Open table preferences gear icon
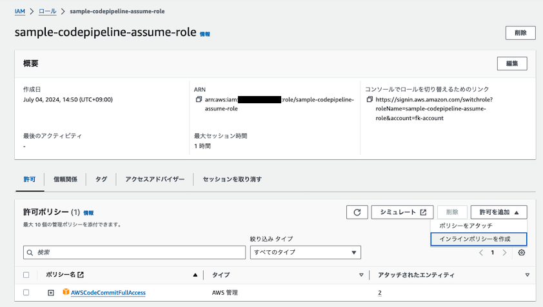The height and width of the screenshot is (307, 543). tap(522, 253)
